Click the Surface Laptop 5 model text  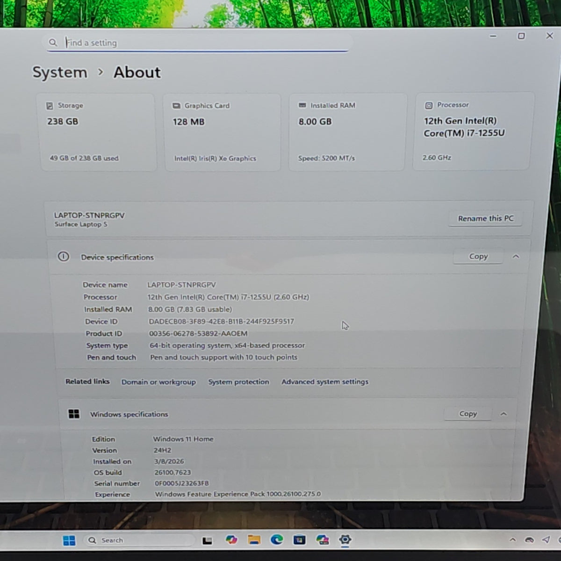[81, 224]
